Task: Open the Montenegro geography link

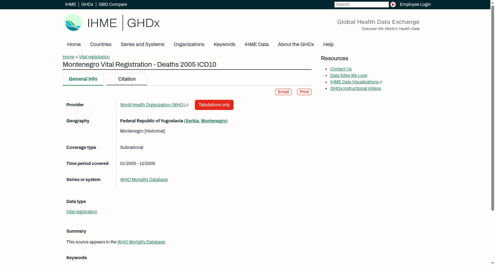Action: point(213,121)
